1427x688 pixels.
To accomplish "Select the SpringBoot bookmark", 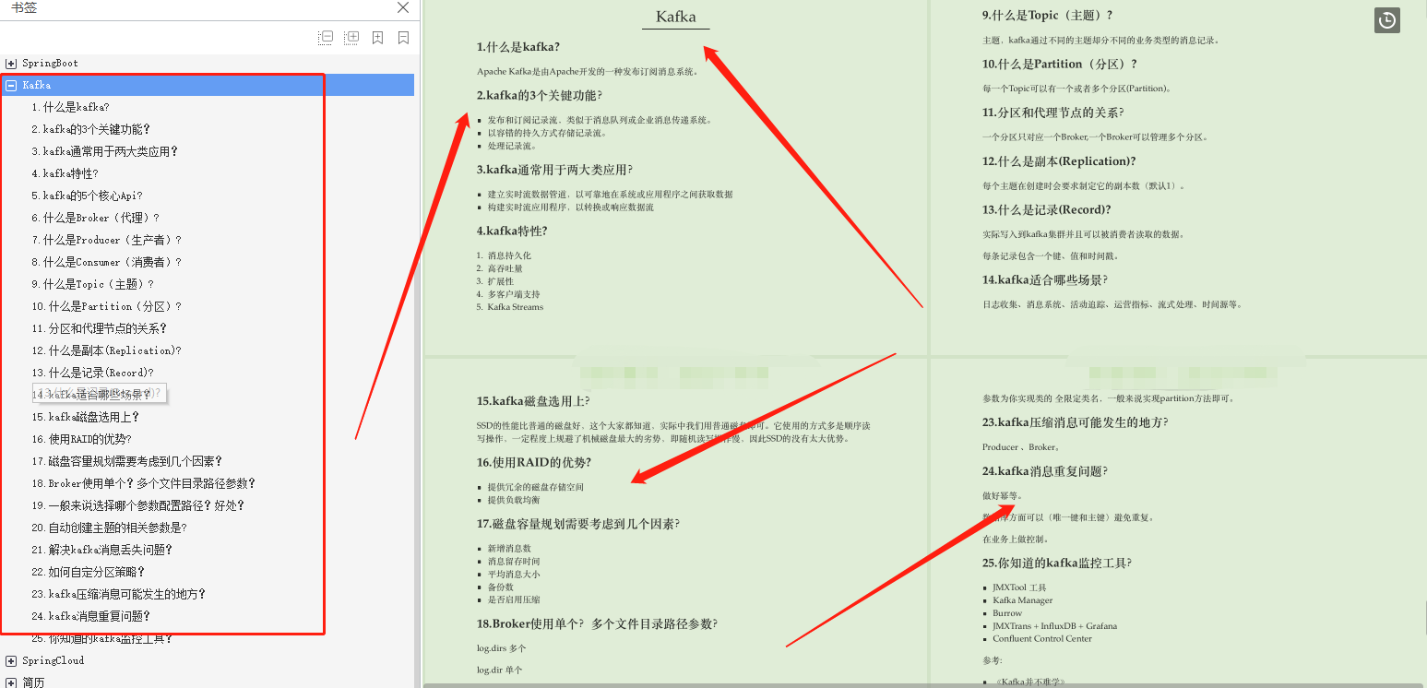I will coord(50,63).
